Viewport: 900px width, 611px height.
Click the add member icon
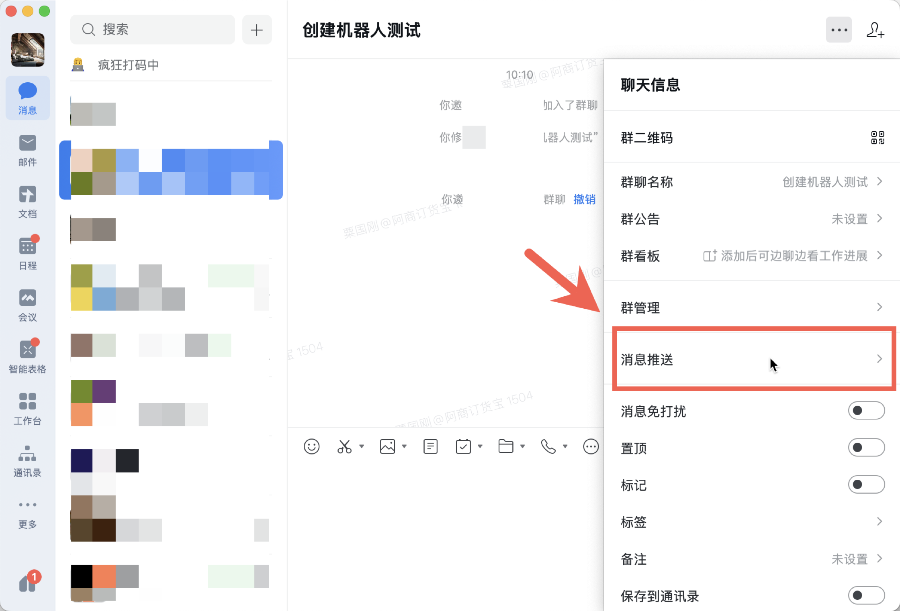point(875,30)
